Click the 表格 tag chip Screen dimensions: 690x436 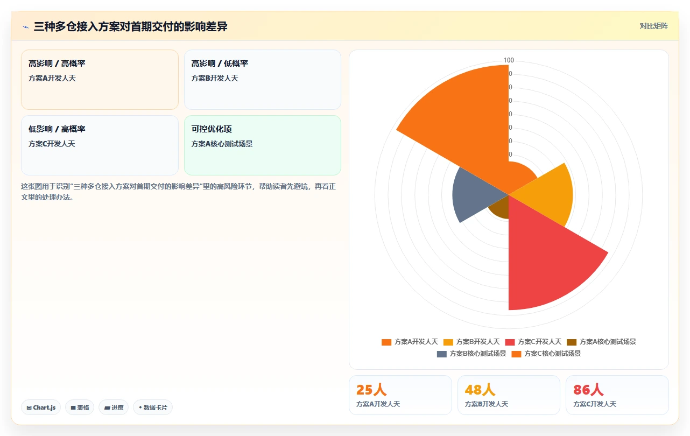coord(80,407)
